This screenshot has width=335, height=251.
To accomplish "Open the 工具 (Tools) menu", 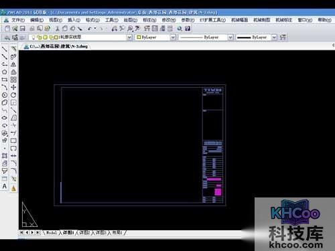I will (112, 20).
